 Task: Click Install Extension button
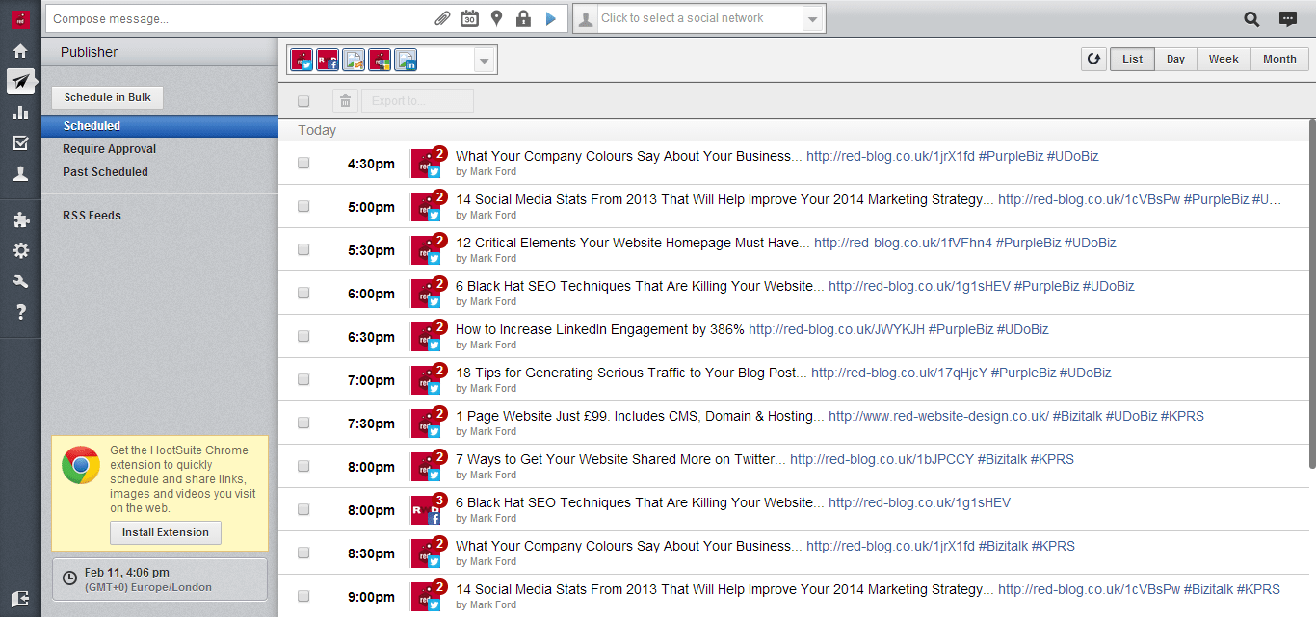pos(166,532)
